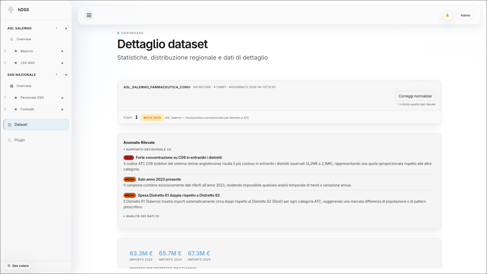Click the Dataset panel icon

(x=10, y=125)
